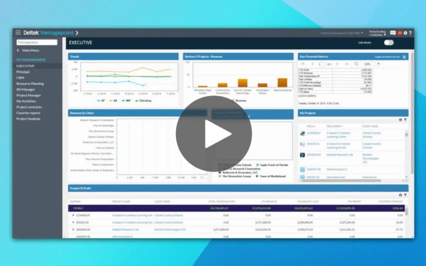Toggle Revenue legend in Bottom 5 Projects chart
426x266 pixels.
tap(239, 100)
